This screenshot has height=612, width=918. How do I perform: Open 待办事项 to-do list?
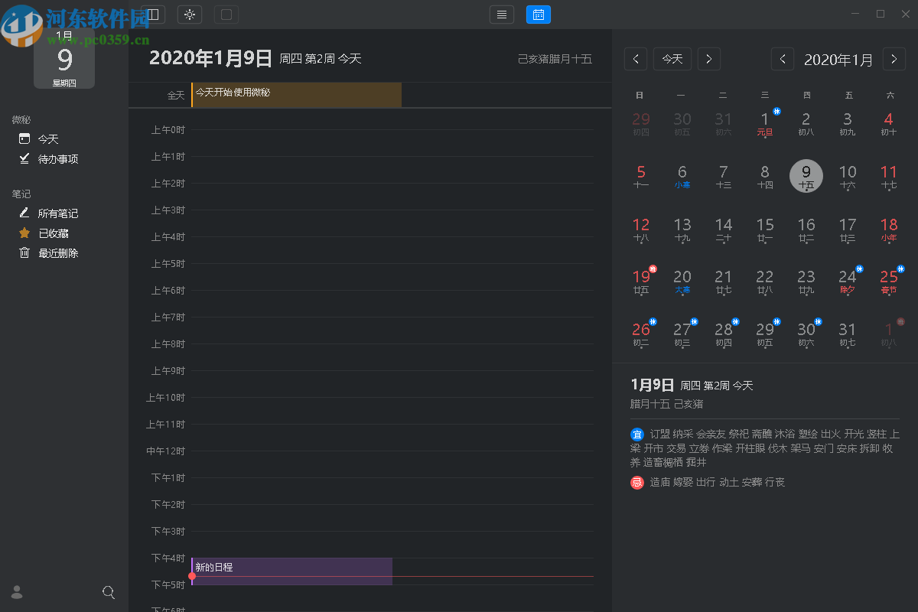coord(57,159)
